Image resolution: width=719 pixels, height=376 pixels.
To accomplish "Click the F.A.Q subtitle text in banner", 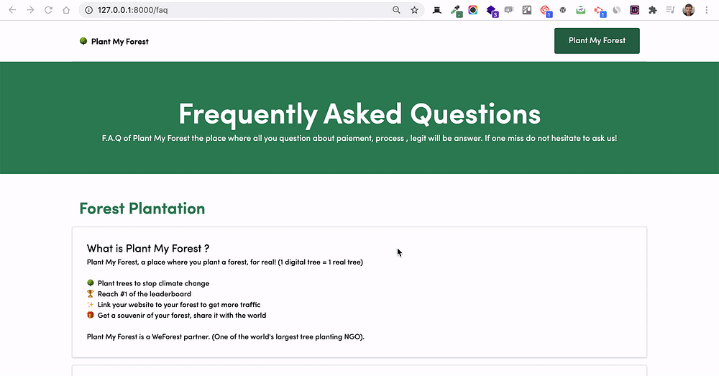I will (359, 138).
